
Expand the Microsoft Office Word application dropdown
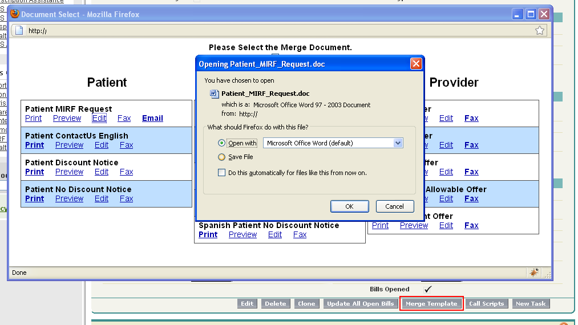click(x=398, y=143)
